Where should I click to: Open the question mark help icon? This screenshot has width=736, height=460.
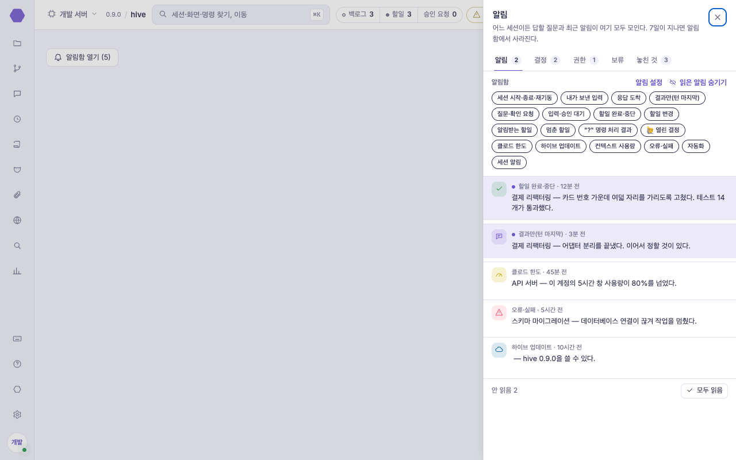[x=17, y=364]
